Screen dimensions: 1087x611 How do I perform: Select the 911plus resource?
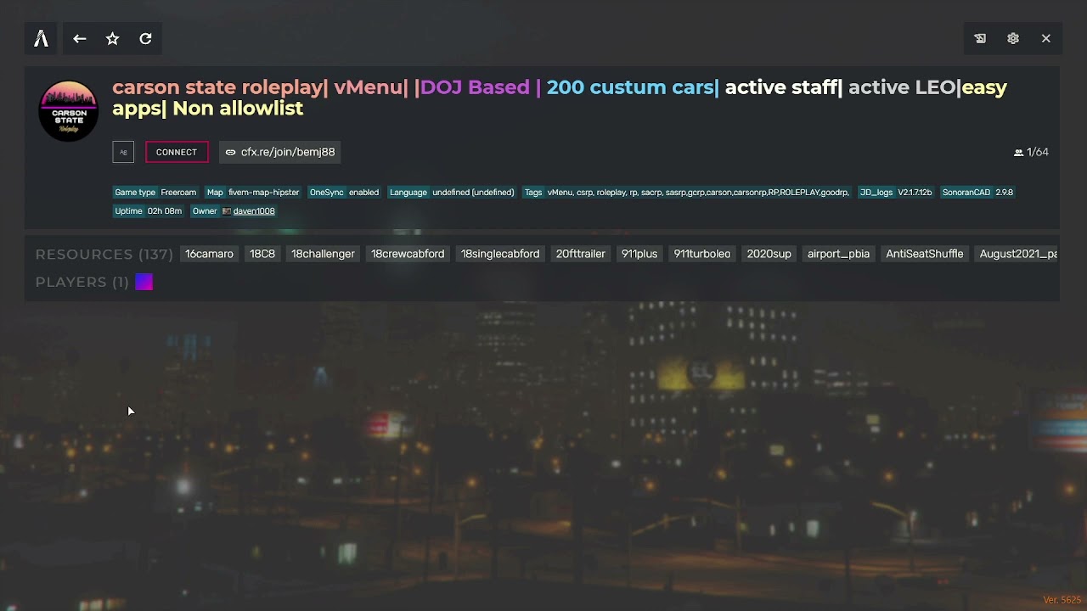[639, 254]
